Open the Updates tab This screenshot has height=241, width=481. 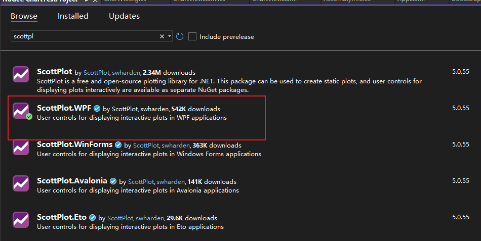click(x=124, y=16)
